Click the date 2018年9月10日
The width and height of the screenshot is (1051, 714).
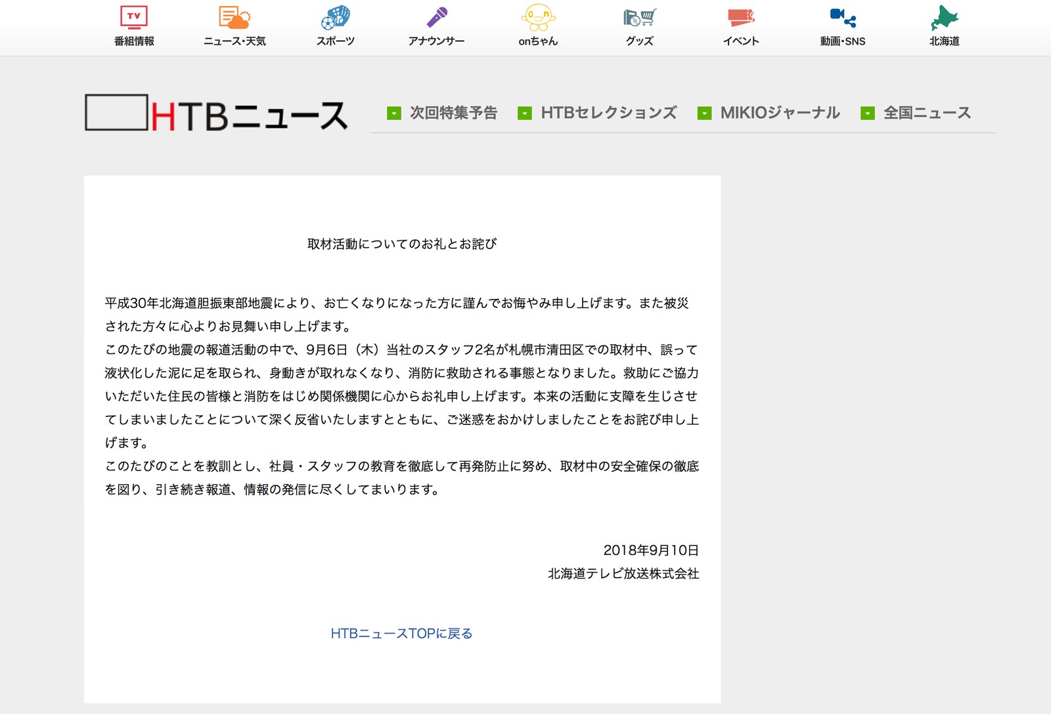pyautogui.click(x=651, y=550)
